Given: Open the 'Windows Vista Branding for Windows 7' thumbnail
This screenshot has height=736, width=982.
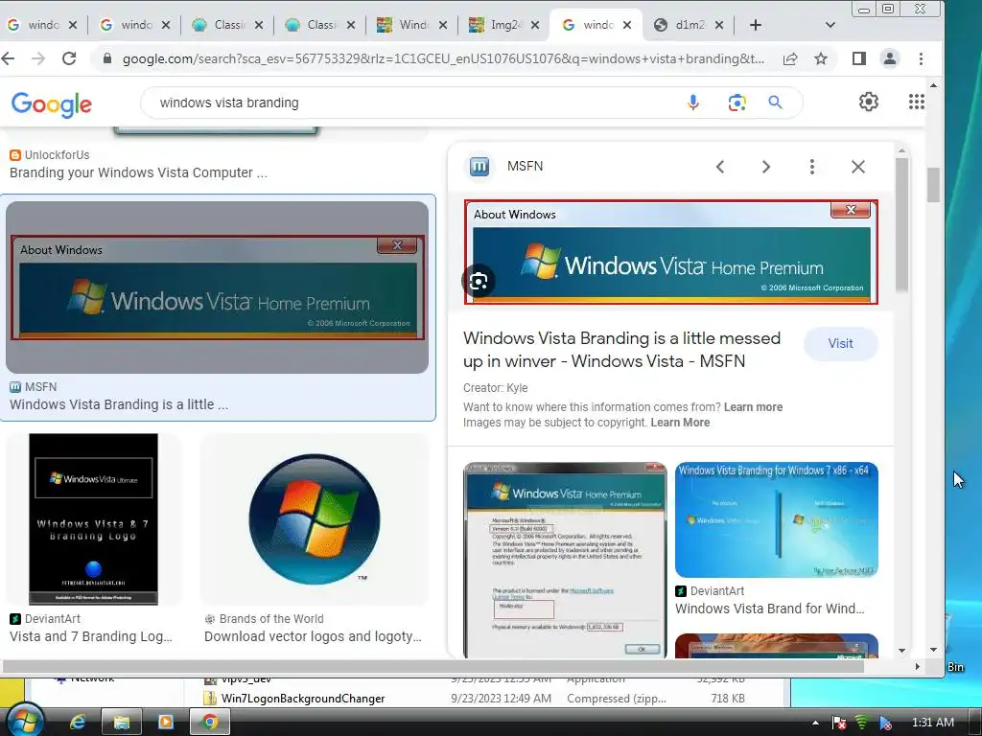Looking at the screenshot, I should pyautogui.click(x=777, y=520).
